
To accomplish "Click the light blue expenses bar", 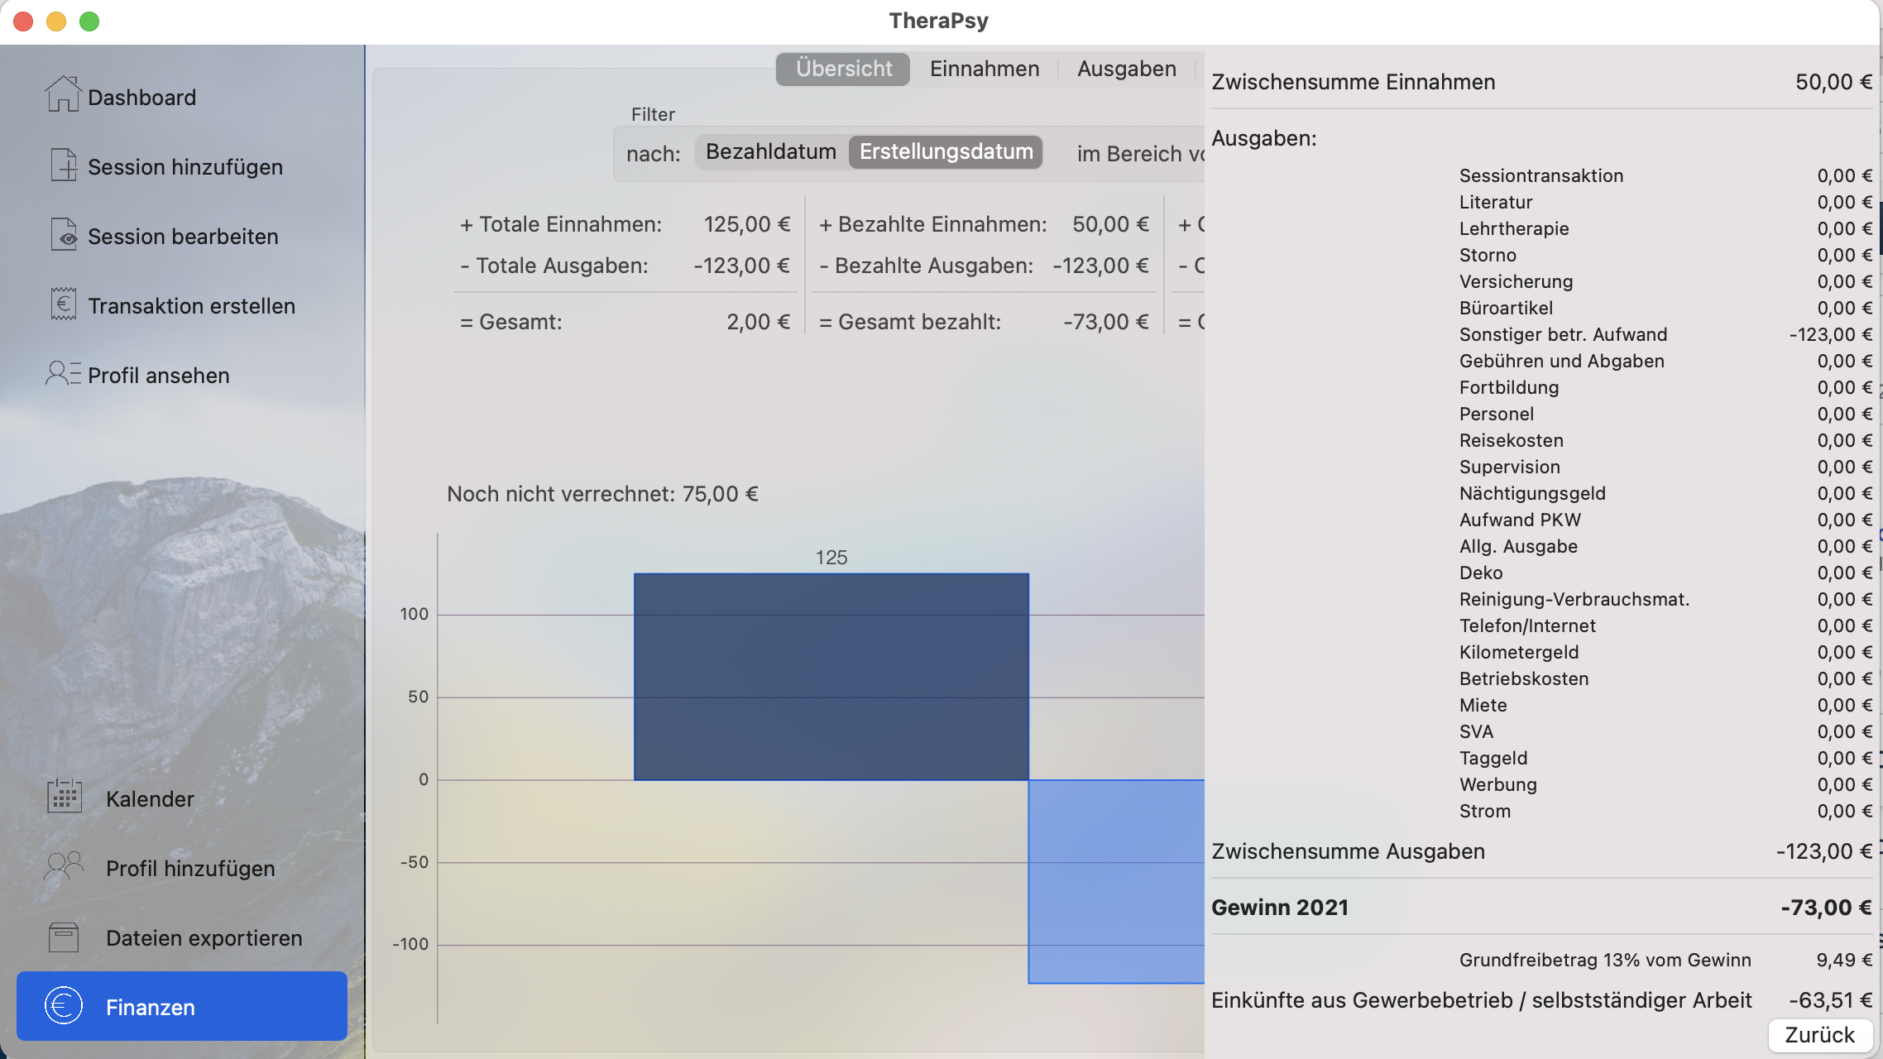I will 1115,880.
